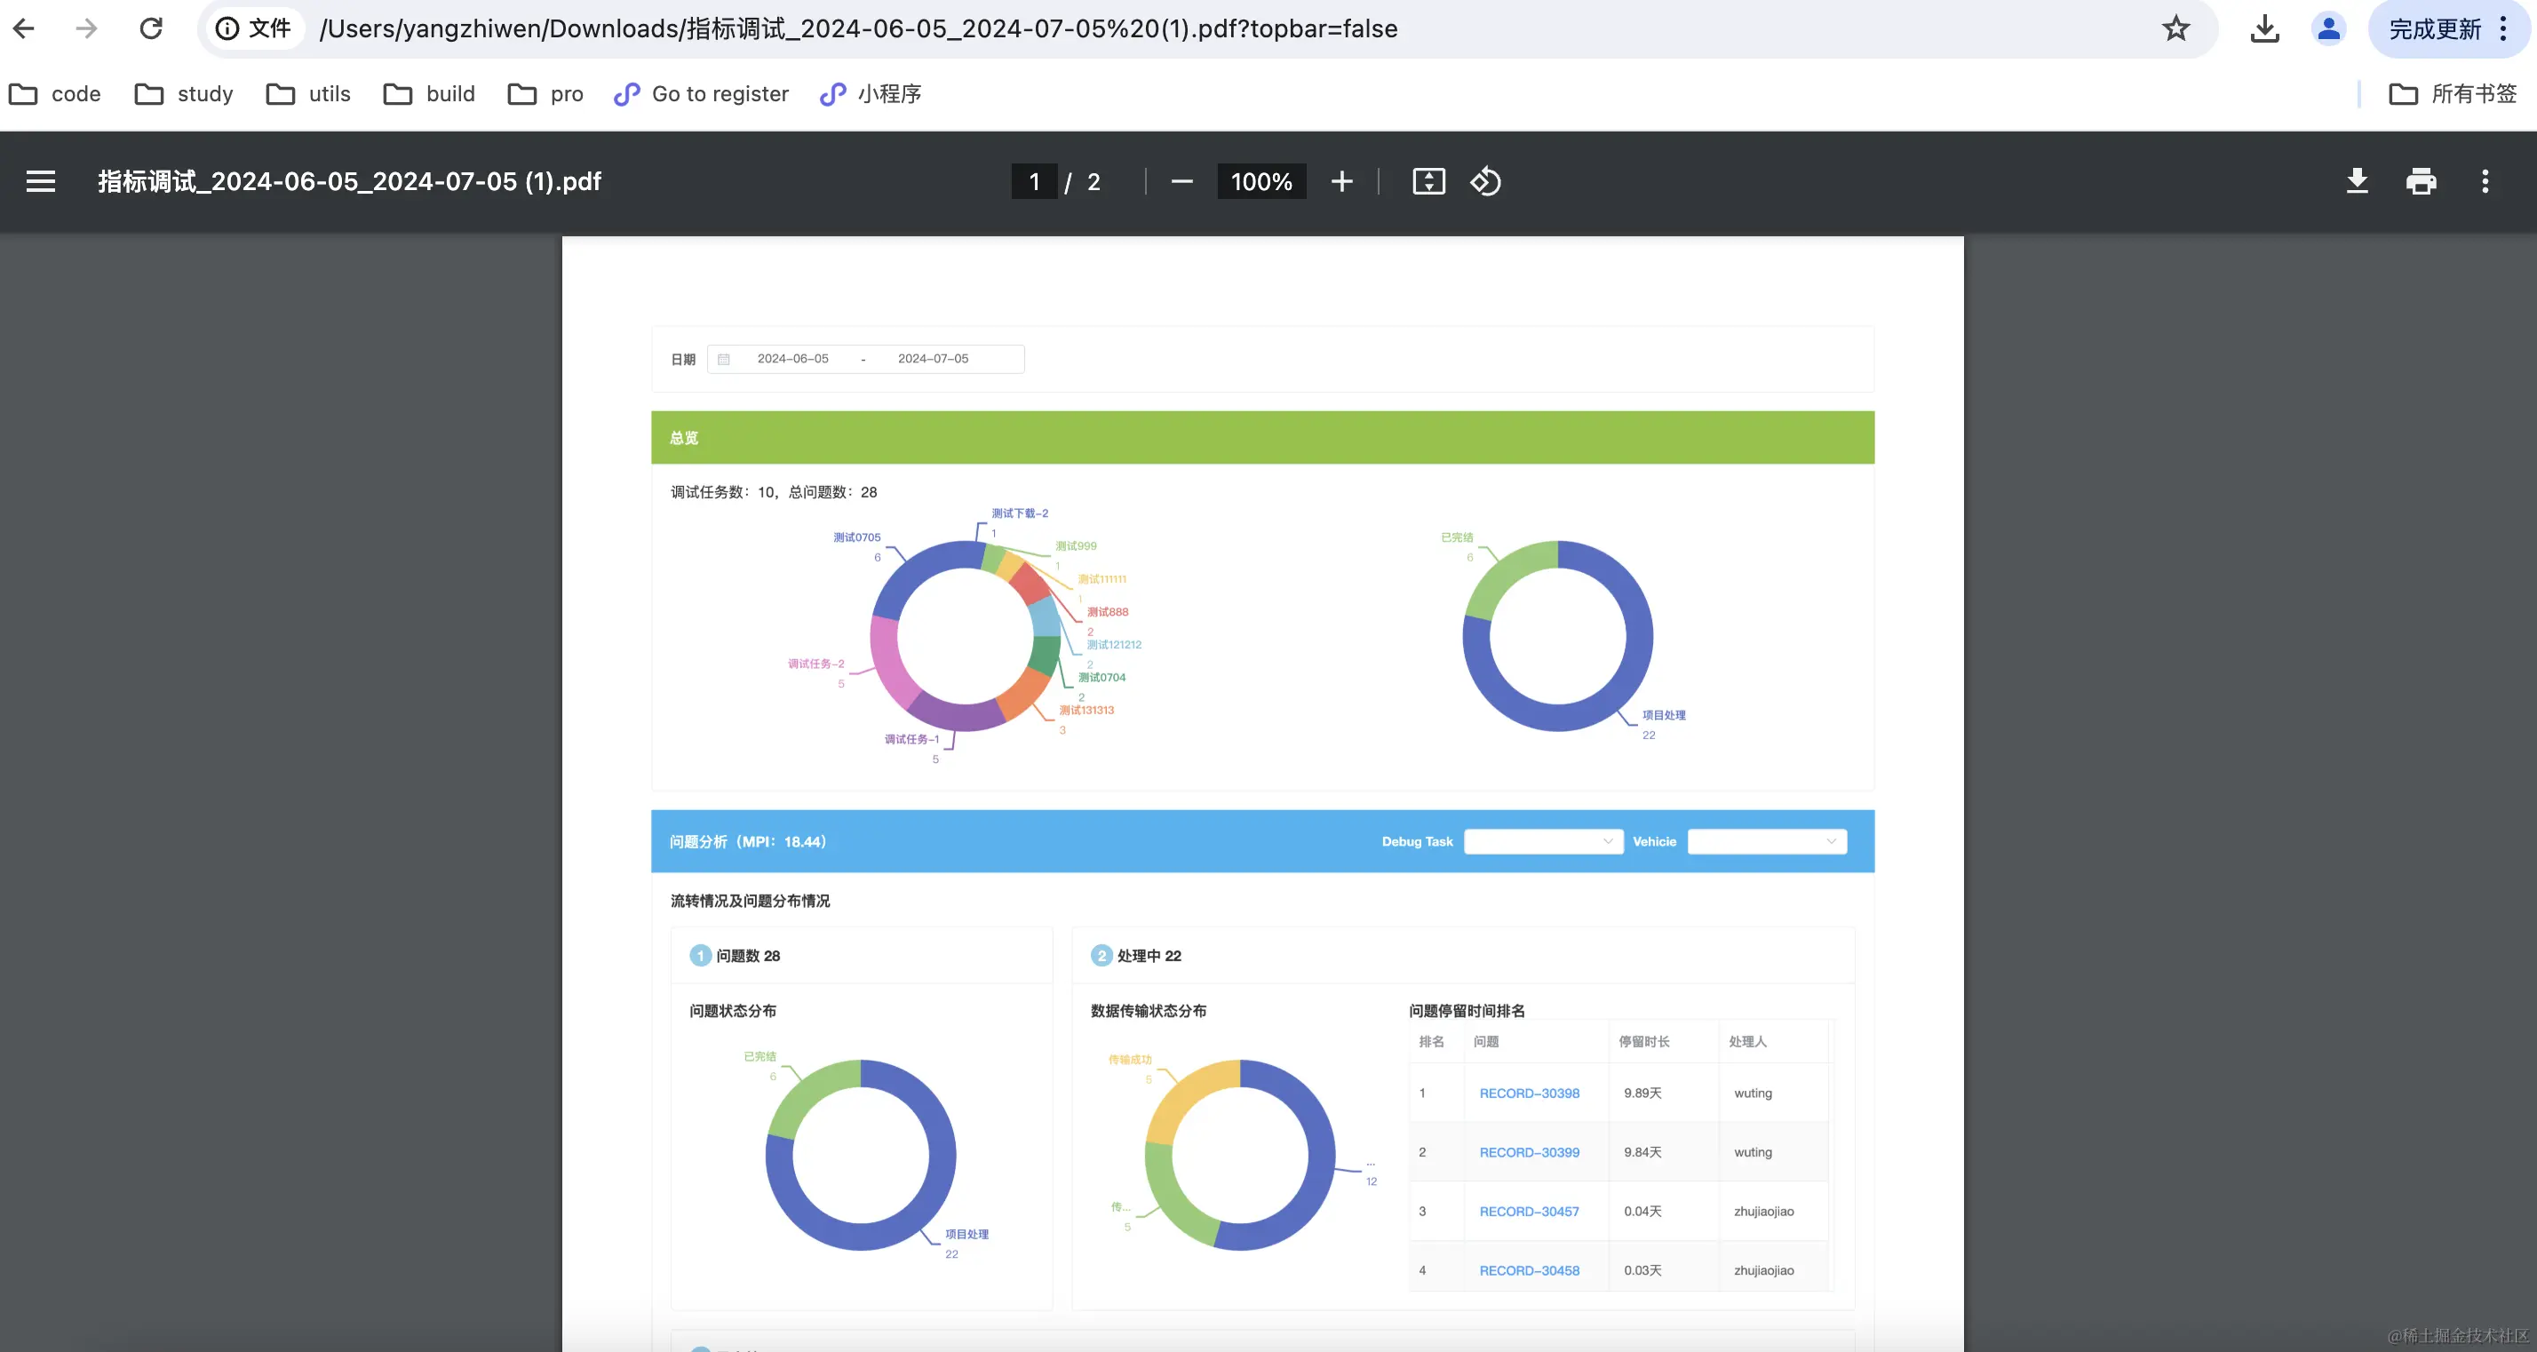Zoom in with the plus icon
This screenshot has height=1352, width=2537.
coord(1341,181)
